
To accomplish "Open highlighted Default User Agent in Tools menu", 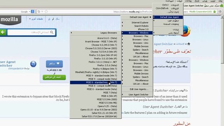I will (x=168, y=17).
